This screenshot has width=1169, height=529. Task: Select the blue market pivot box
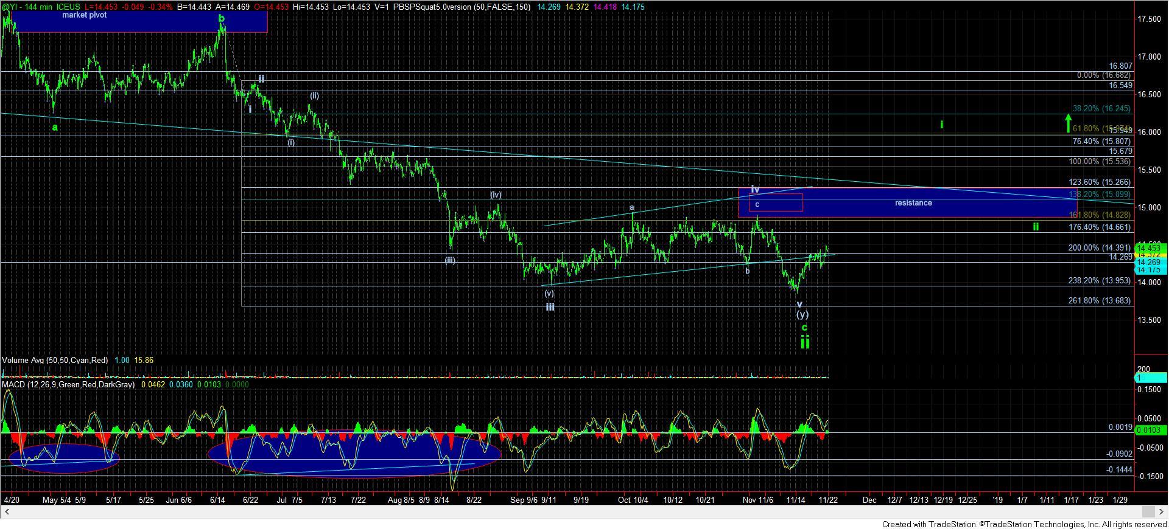coord(139,21)
